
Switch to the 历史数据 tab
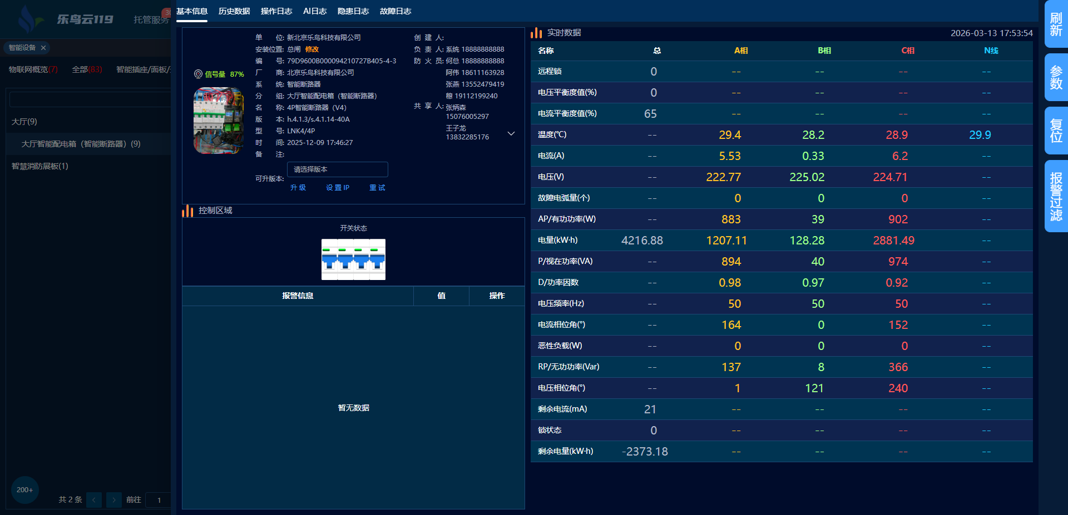click(x=234, y=11)
